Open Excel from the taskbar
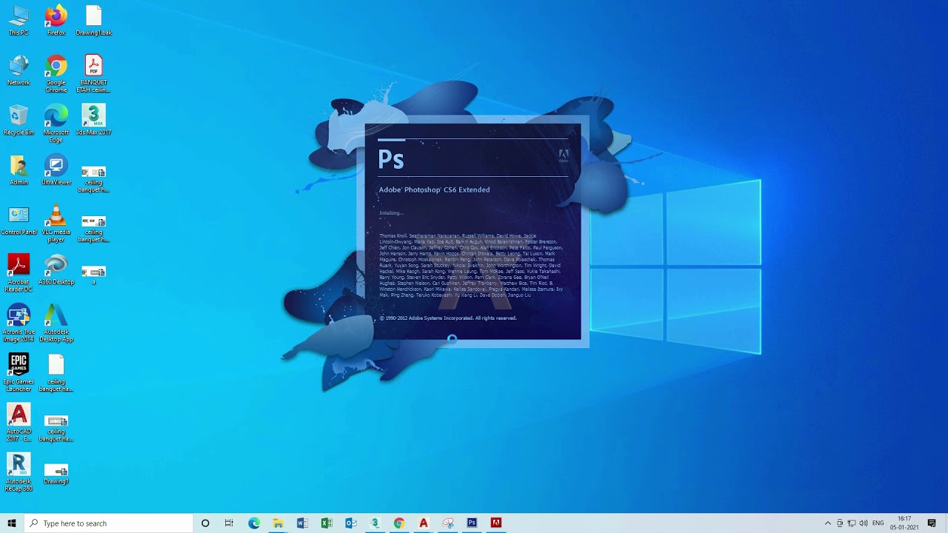Screen dimensions: 948x533 tap(327, 523)
